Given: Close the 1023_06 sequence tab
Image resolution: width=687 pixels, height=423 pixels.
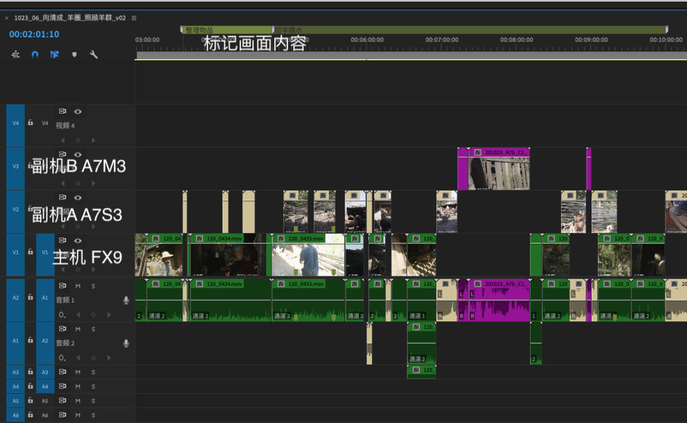Looking at the screenshot, I should 6,18.
